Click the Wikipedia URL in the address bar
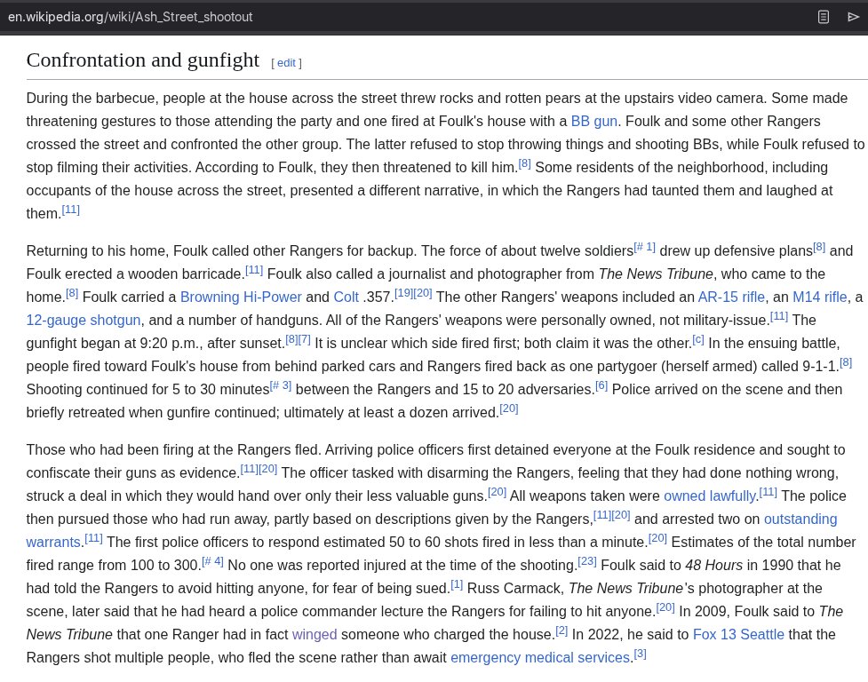 [x=130, y=17]
